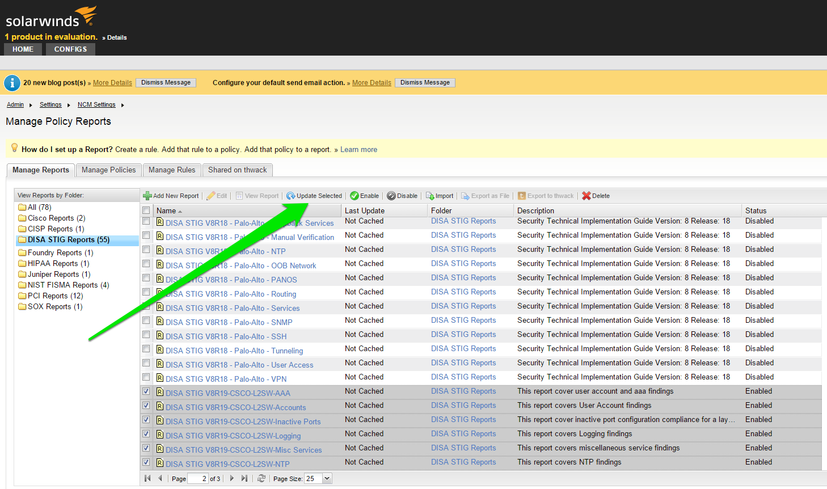The image size is (827, 489).
Task: Go to first page of reports
Action: (147, 478)
